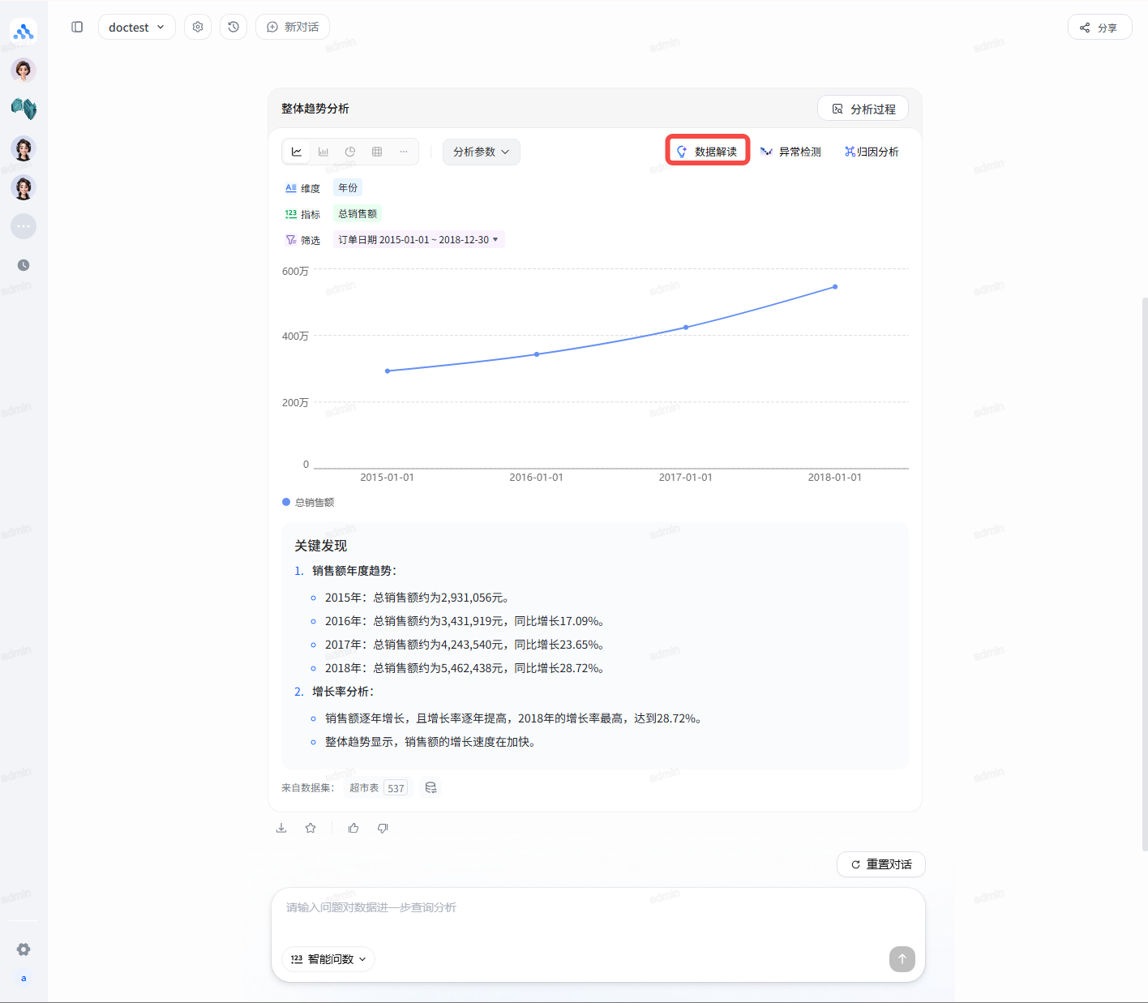Click the 2015年 总销售额 bullet line

[417, 598]
